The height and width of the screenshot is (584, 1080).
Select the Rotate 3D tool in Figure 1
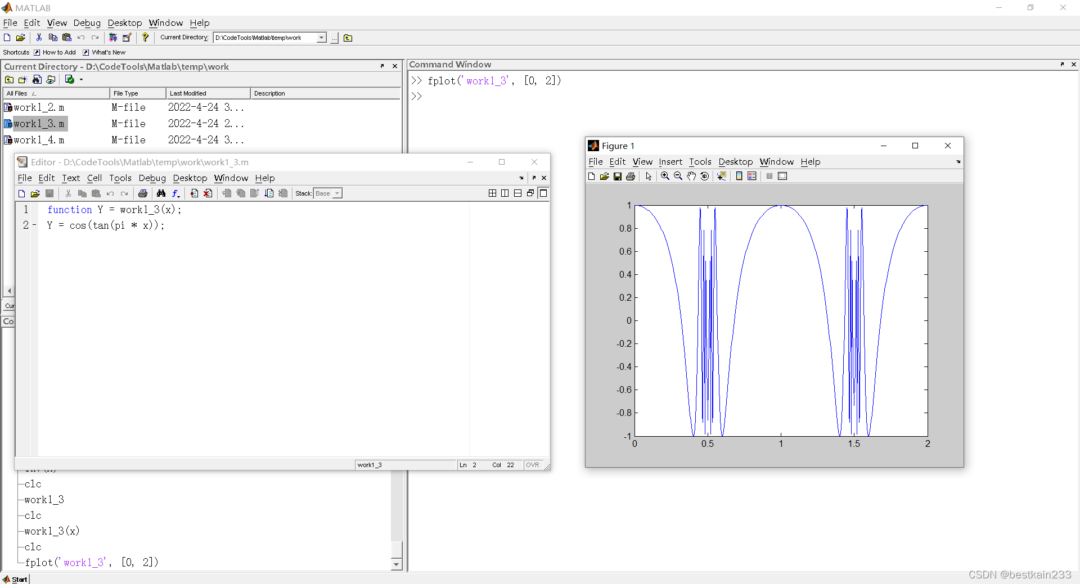[x=704, y=176]
